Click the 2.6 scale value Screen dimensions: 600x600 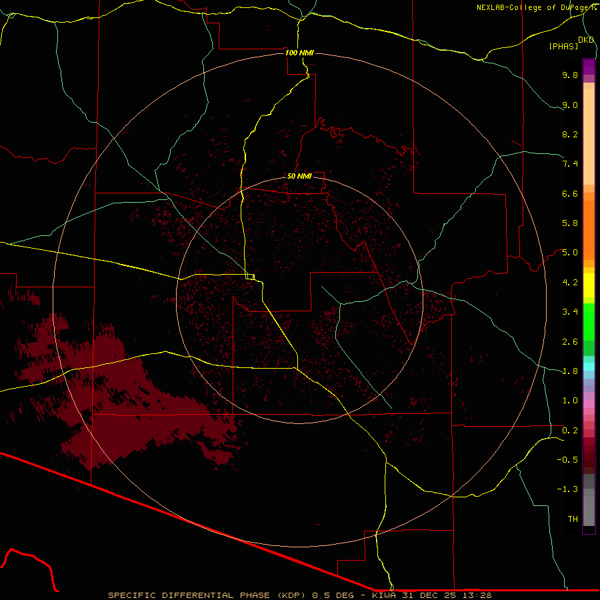(x=570, y=342)
